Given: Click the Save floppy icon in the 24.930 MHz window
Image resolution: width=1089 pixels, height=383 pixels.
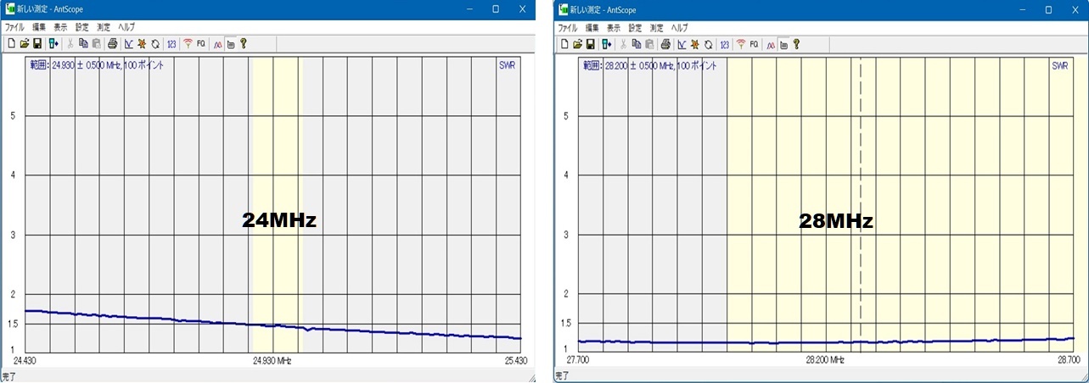Looking at the screenshot, I should coord(37,43).
